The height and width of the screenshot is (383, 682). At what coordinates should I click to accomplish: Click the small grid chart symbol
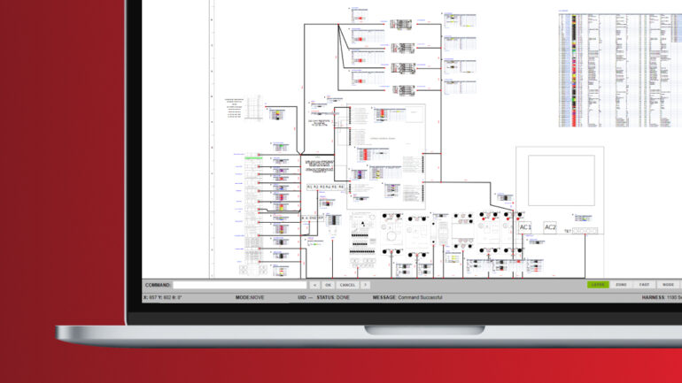[255, 109]
